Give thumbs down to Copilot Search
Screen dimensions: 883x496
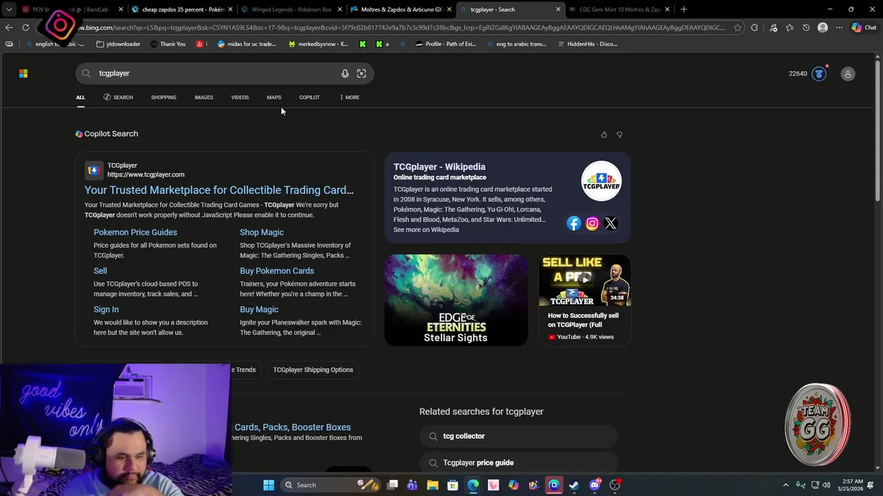pyautogui.click(x=619, y=134)
